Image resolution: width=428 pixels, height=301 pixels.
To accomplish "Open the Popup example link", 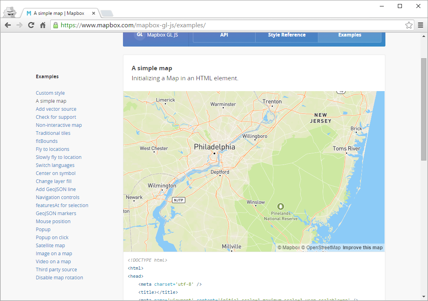I will point(43,230).
